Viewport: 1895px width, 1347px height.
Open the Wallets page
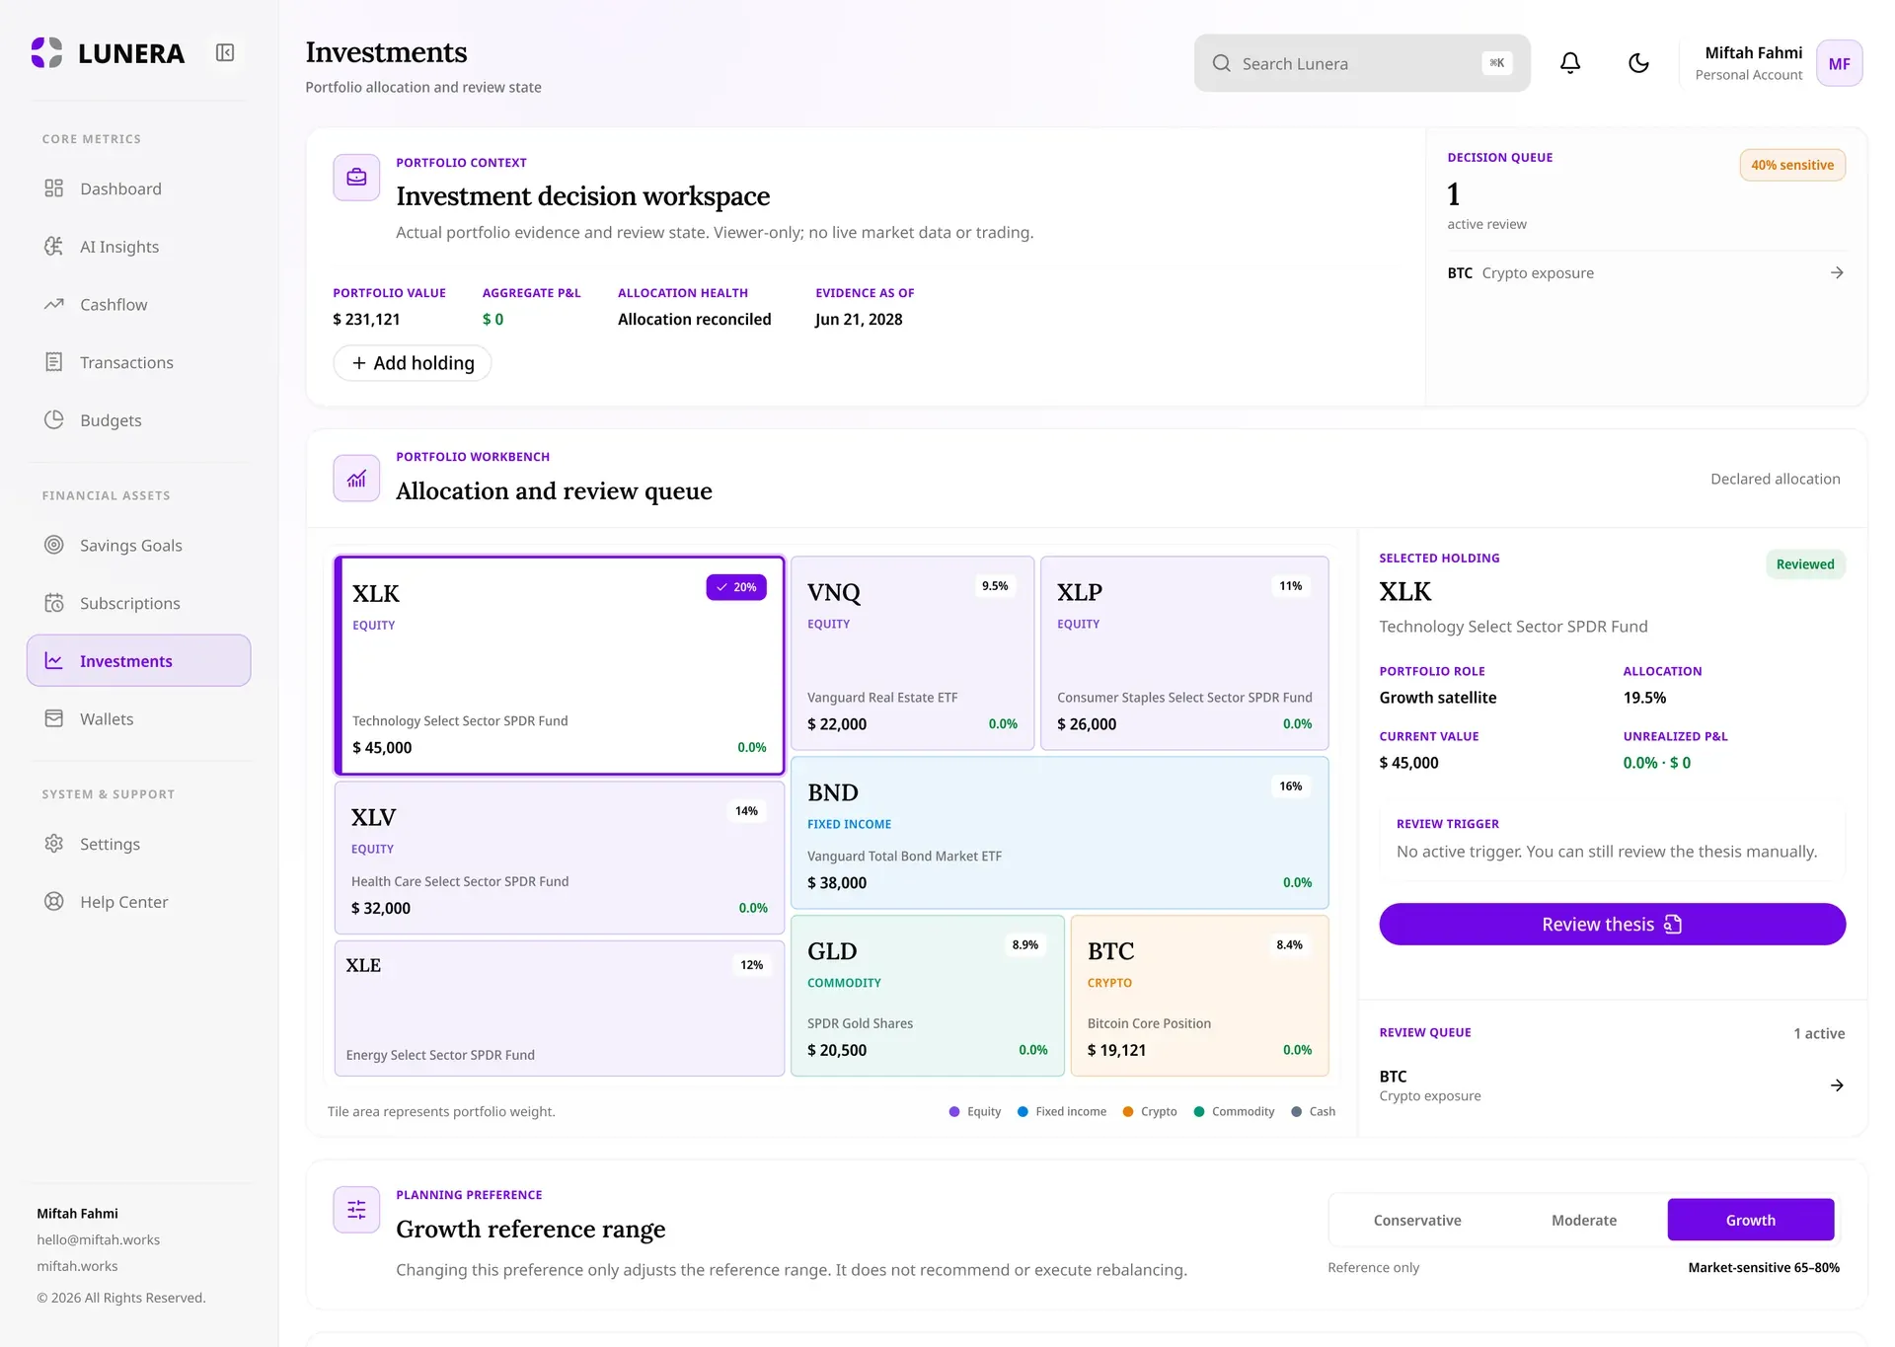(138, 718)
